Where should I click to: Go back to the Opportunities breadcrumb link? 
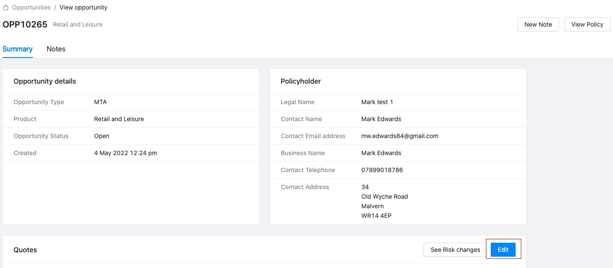coord(31,7)
